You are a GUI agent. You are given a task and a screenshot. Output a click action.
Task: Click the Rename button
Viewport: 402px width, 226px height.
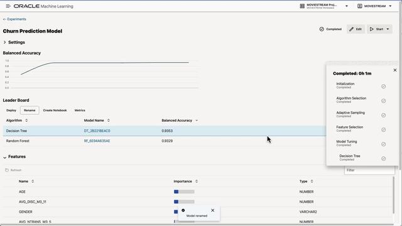30,110
